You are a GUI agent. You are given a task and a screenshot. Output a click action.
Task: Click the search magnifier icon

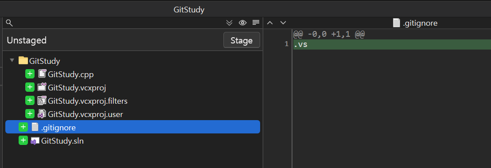tap(9, 23)
